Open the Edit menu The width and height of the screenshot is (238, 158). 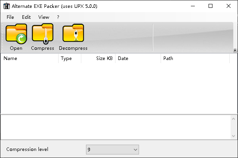26,17
